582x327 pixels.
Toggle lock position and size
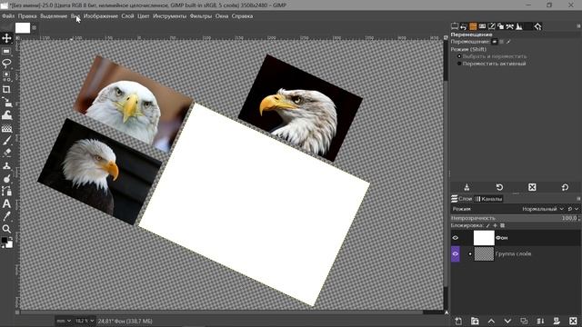point(495,225)
